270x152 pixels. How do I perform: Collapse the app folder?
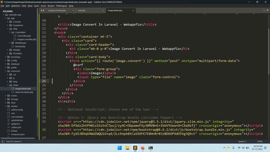pos(5,18)
